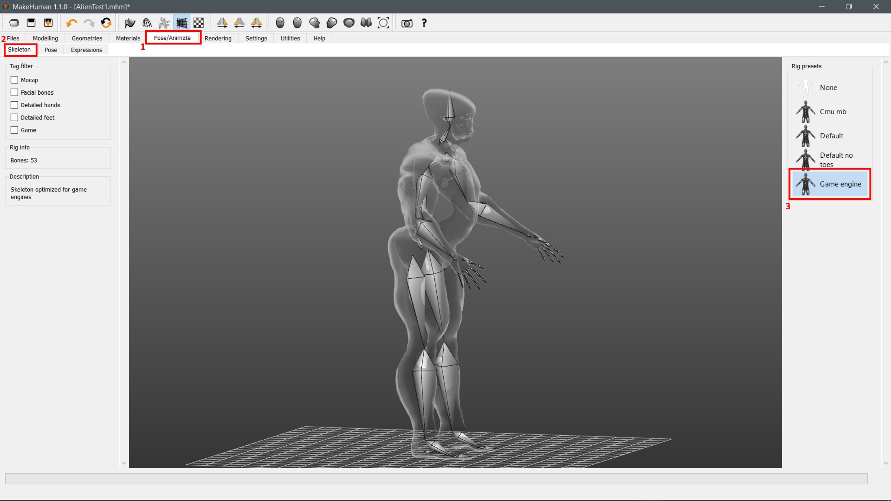891x501 pixels.
Task: Switch to top view head icon
Action: 349,23
